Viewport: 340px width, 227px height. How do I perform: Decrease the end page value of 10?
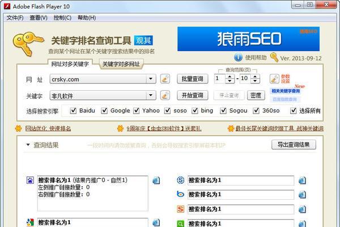255,81
